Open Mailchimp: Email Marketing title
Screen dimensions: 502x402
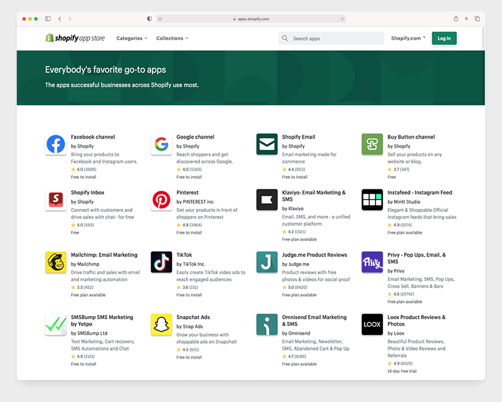pos(104,255)
